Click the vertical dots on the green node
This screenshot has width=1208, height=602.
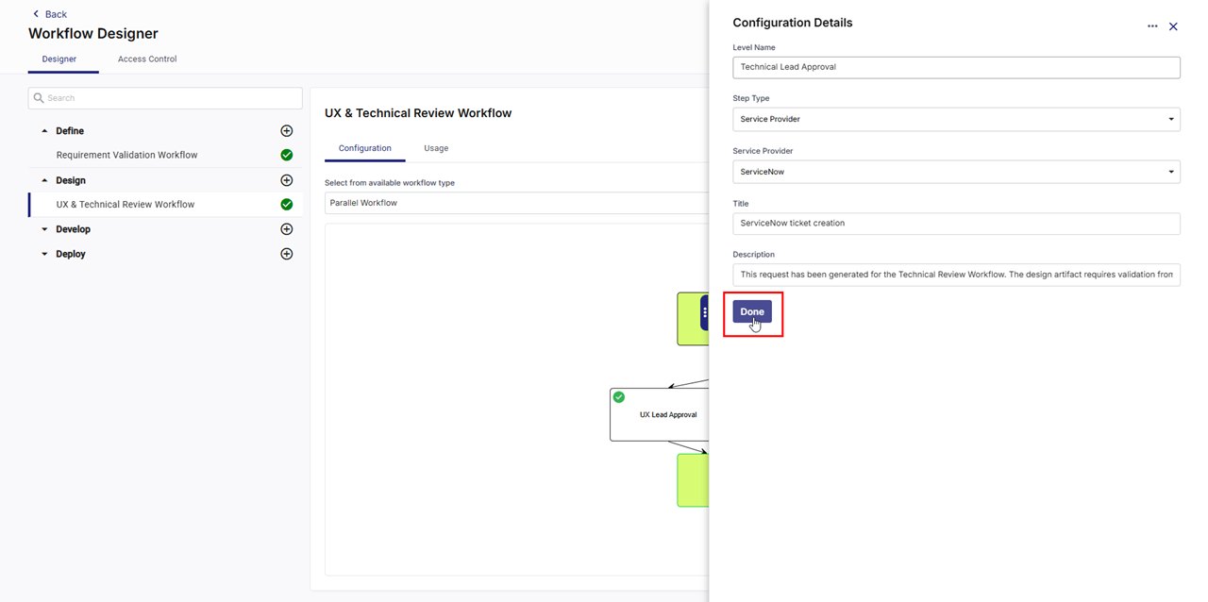[705, 312]
